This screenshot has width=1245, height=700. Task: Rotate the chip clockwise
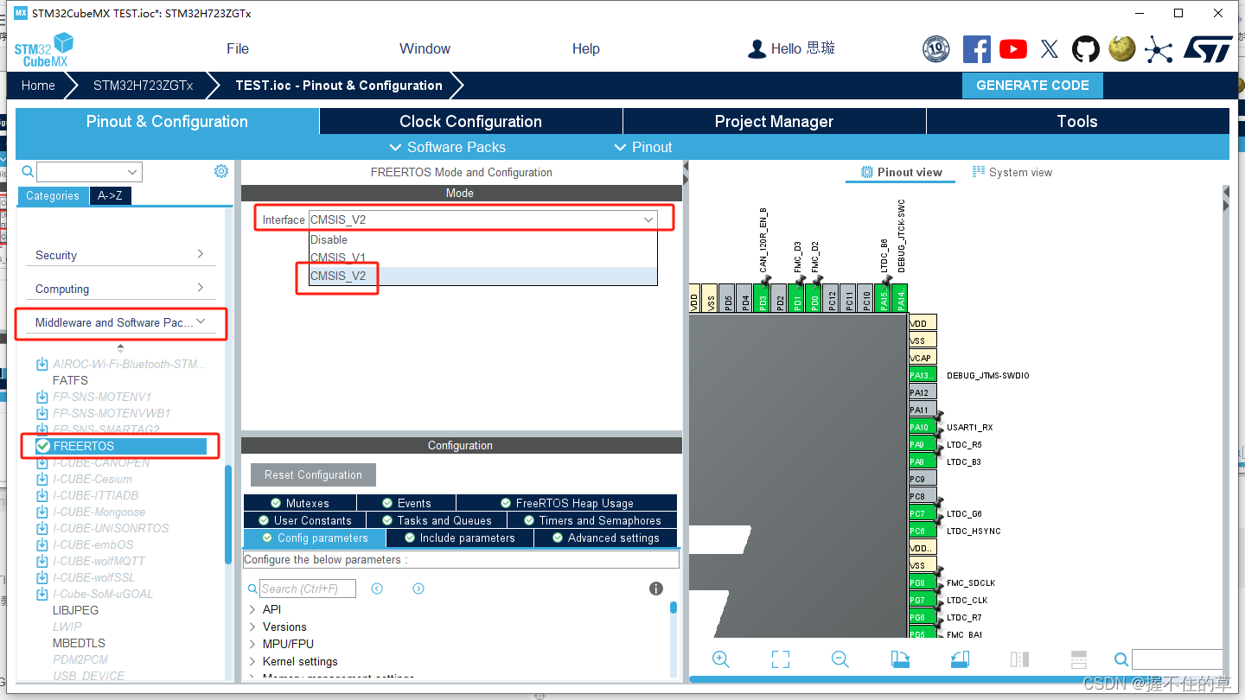tap(900, 659)
